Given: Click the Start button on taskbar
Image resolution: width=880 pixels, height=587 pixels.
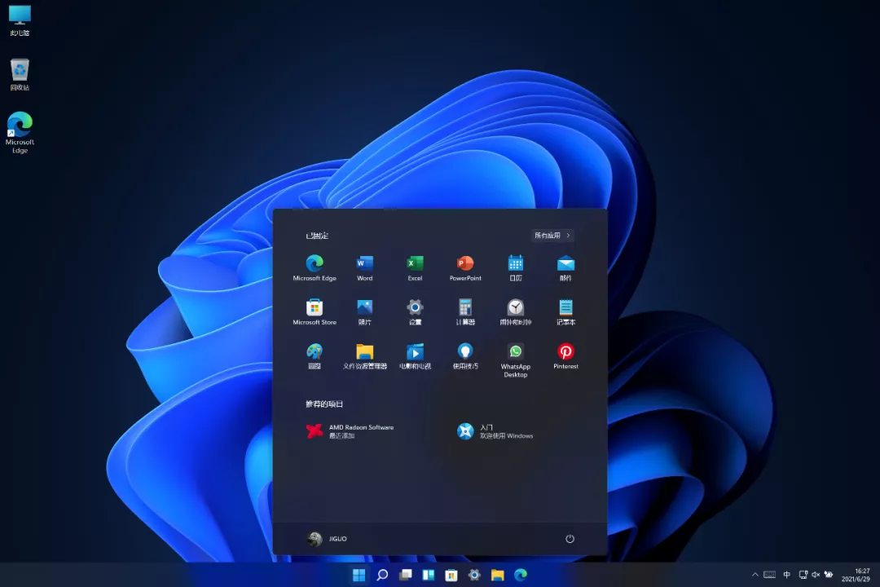Looking at the screenshot, I should [359, 575].
